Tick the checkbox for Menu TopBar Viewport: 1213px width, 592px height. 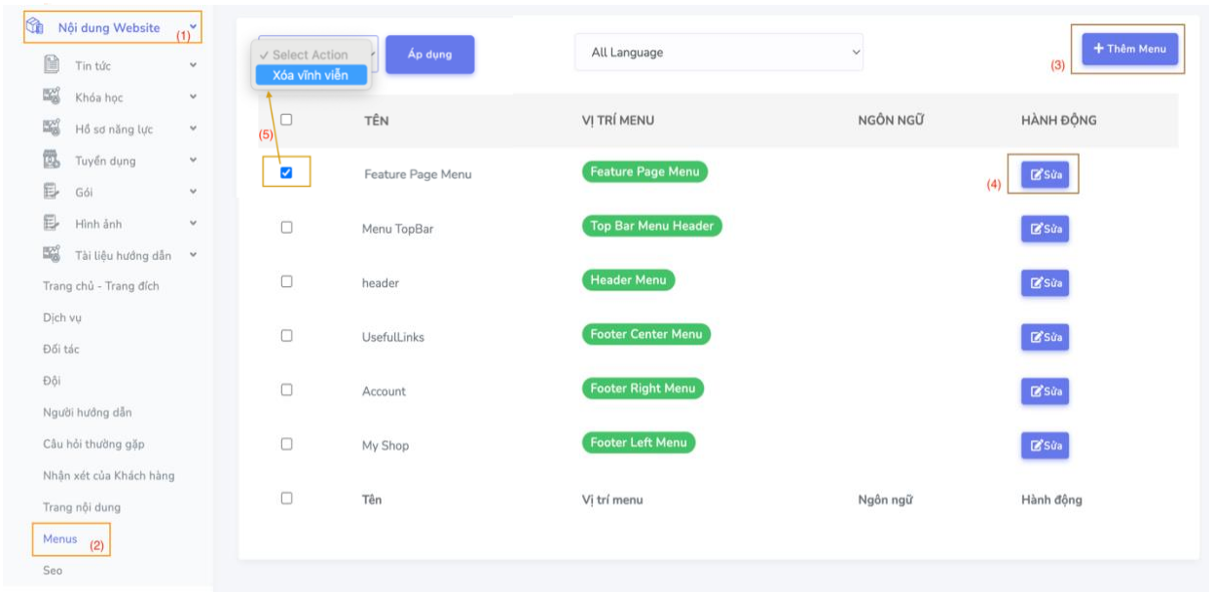(287, 227)
